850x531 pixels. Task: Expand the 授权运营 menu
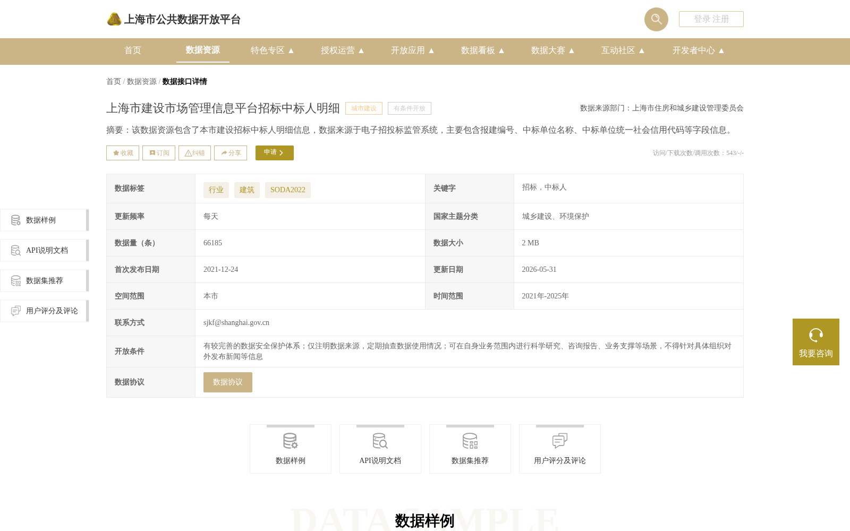343,50
